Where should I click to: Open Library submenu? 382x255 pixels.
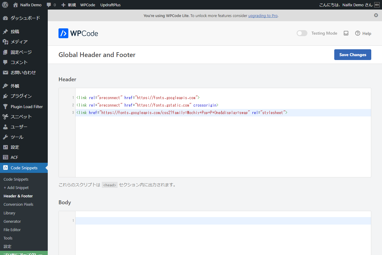click(x=9, y=213)
